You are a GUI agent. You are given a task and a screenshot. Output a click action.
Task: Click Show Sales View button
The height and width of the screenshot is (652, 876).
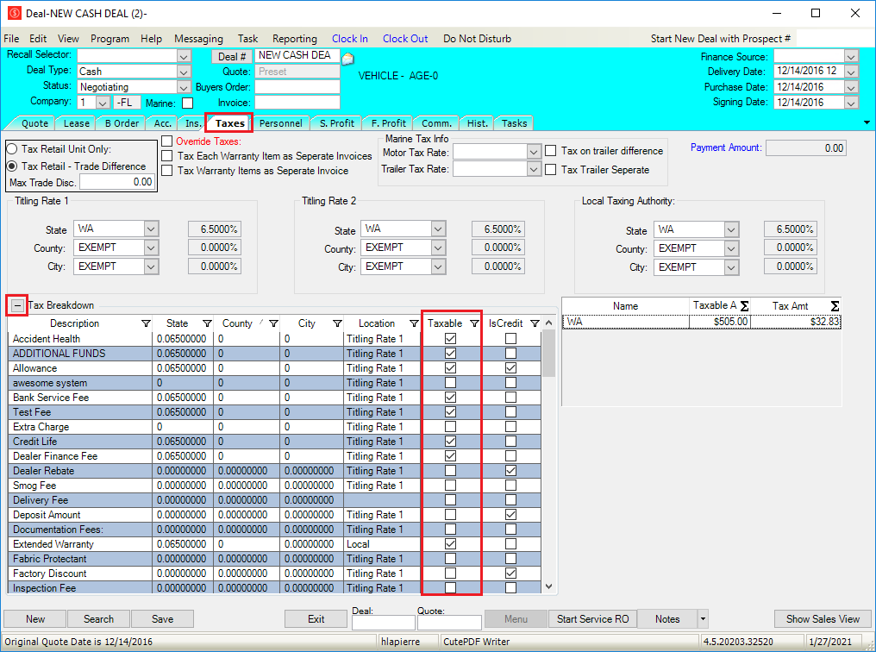pyautogui.click(x=823, y=619)
